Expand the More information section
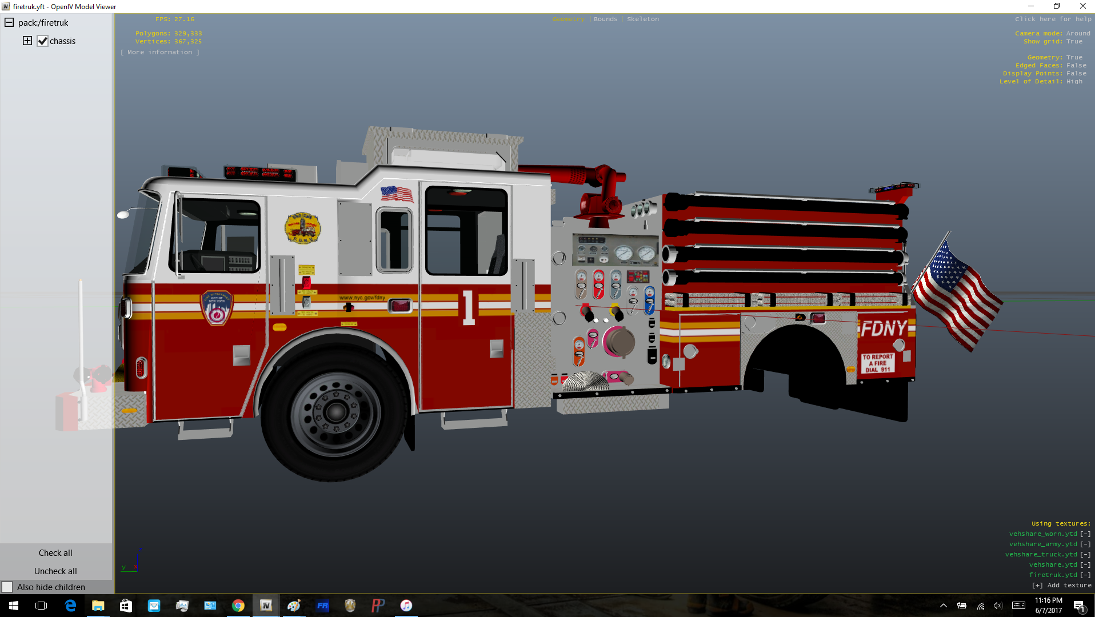The height and width of the screenshot is (617, 1095). click(x=160, y=52)
